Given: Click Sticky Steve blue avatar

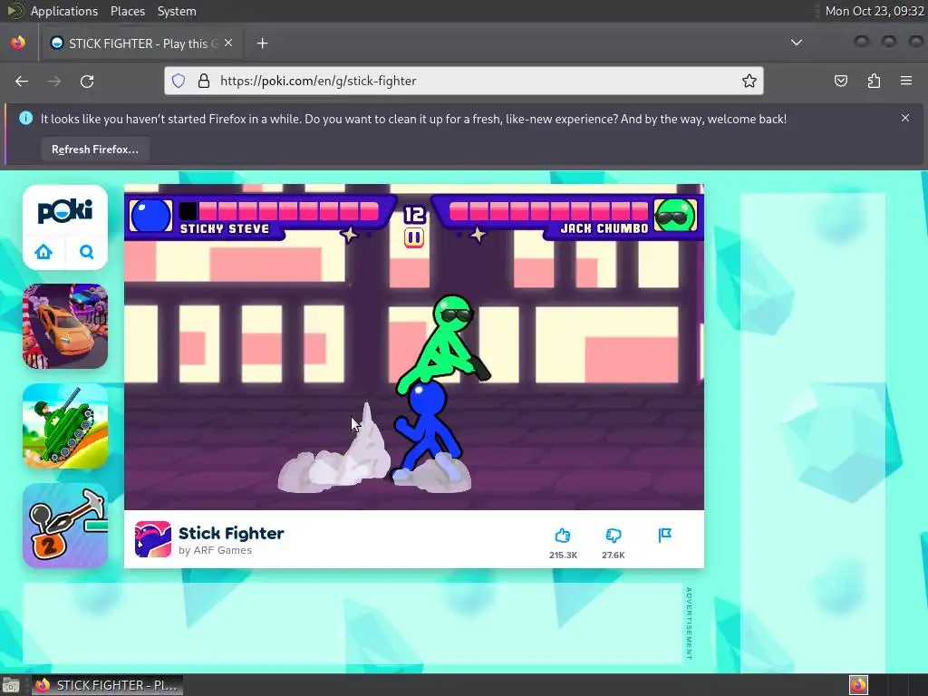Looking at the screenshot, I should click(150, 215).
